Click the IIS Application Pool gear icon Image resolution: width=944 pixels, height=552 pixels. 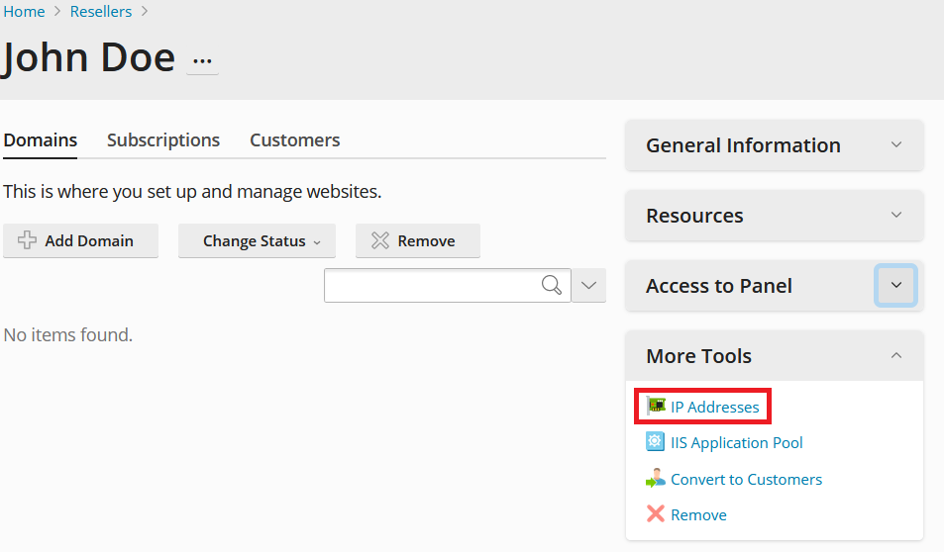click(655, 442)
